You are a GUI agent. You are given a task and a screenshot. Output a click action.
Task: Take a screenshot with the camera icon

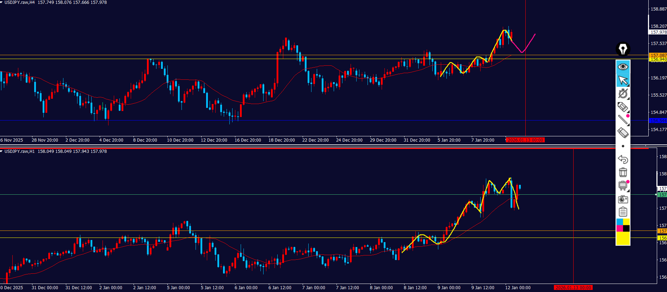(x=623, y=199)
